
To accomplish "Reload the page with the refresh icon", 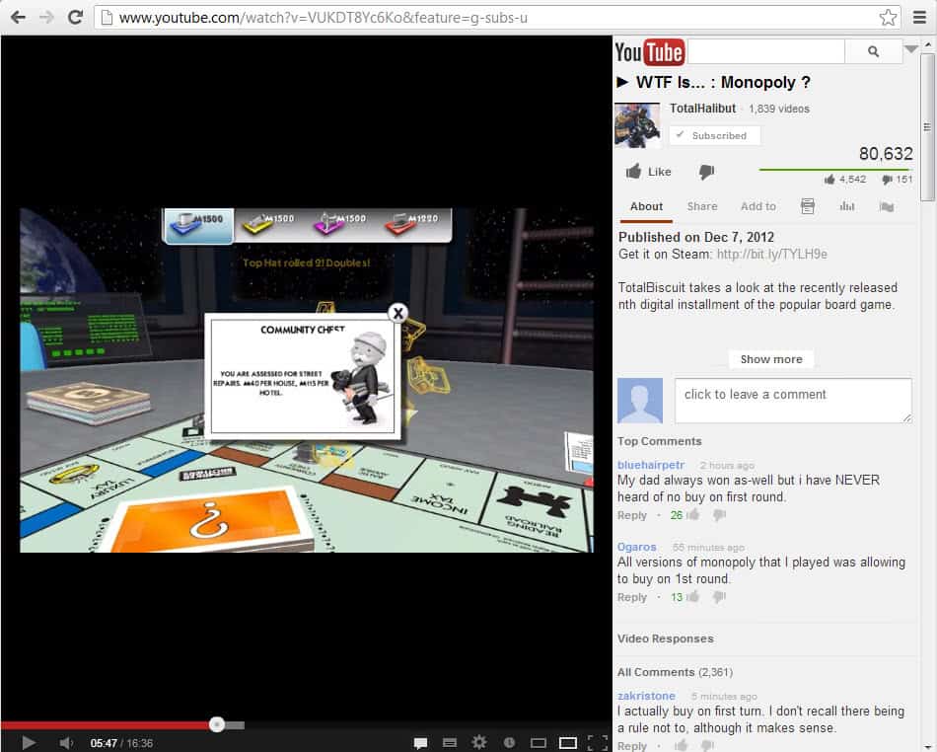I will point(75,18).
